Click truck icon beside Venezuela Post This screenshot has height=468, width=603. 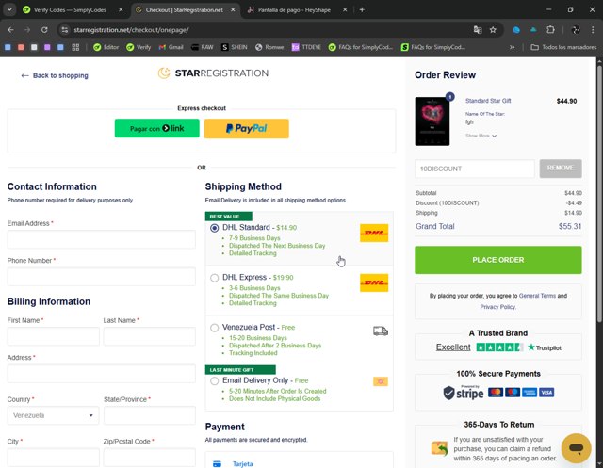click(x=381, y=331)
